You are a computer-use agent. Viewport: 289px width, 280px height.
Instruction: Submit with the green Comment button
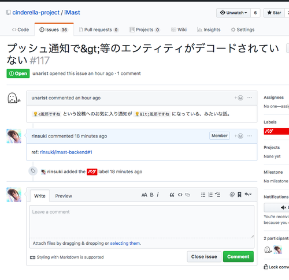click(238, 256)
